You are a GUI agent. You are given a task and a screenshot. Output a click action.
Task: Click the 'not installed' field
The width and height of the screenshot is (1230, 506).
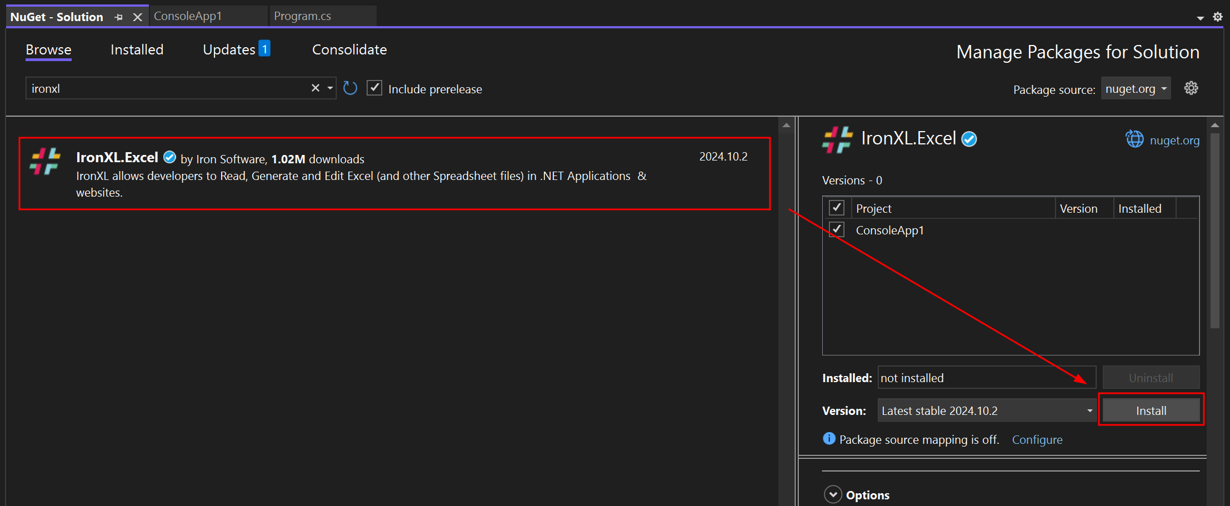(987, 378)
